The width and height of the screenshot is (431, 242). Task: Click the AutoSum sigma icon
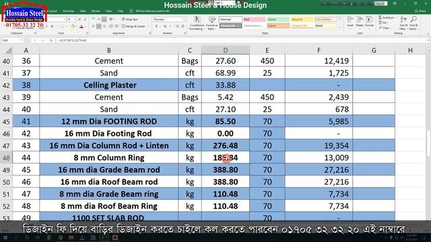(380, 17)
